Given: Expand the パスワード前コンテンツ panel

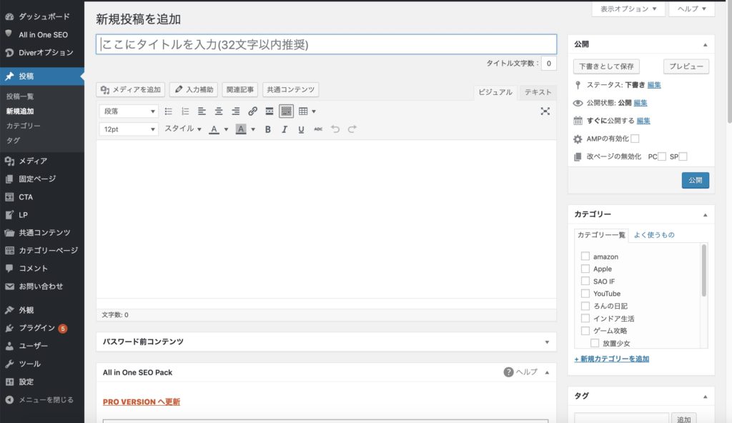Looking at the screenshot, I should [x=546, y=342].
